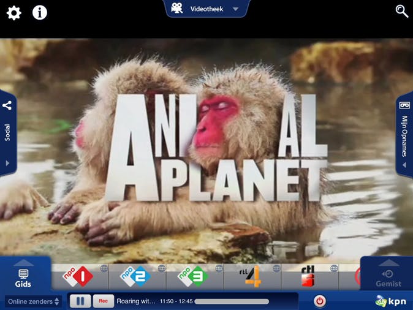Switch to RTL 5 channel

point(310,276)
